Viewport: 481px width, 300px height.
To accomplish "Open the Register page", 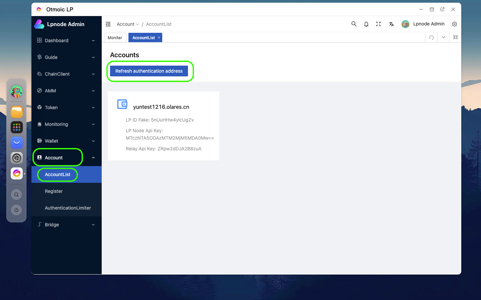I will pyautogui.click(x=54, y=191).
